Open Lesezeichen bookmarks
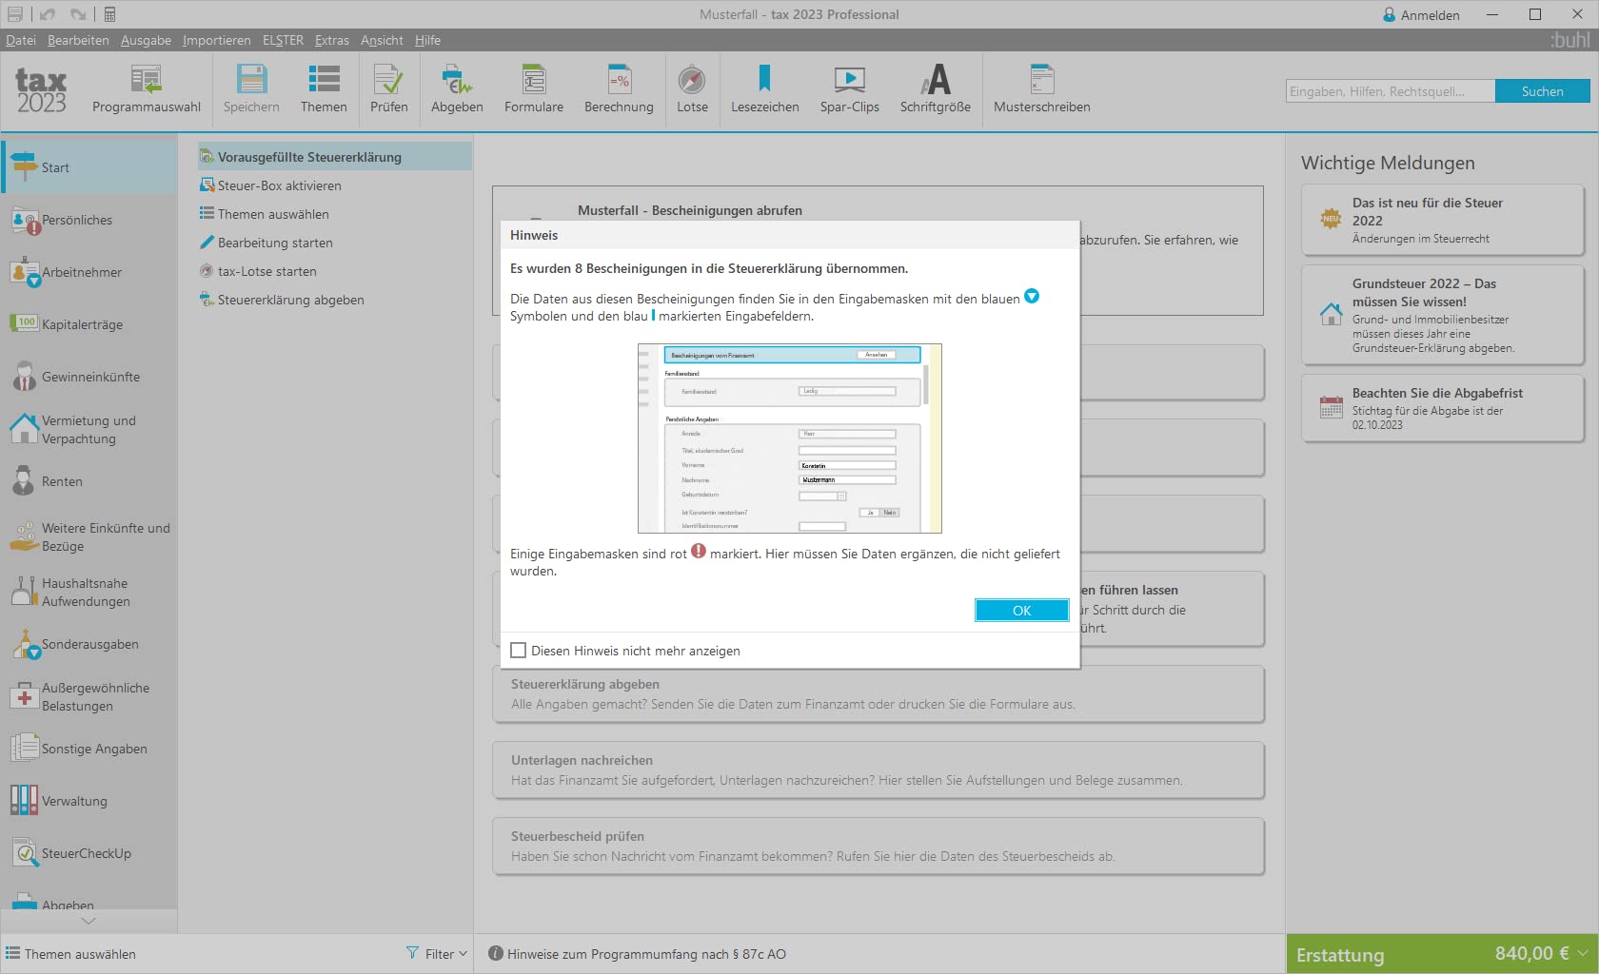 point(765,89)
